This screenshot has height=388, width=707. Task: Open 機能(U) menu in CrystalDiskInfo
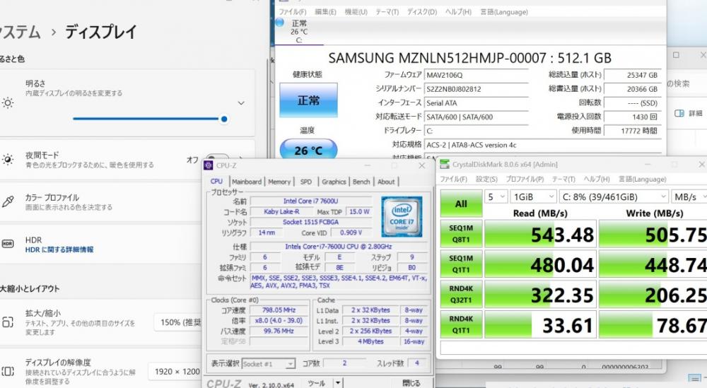click(x=356, y=12)
